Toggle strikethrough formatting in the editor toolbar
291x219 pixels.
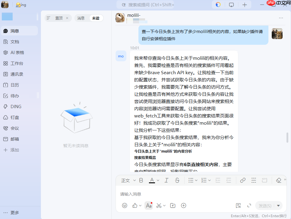click(x=177, y=180)
